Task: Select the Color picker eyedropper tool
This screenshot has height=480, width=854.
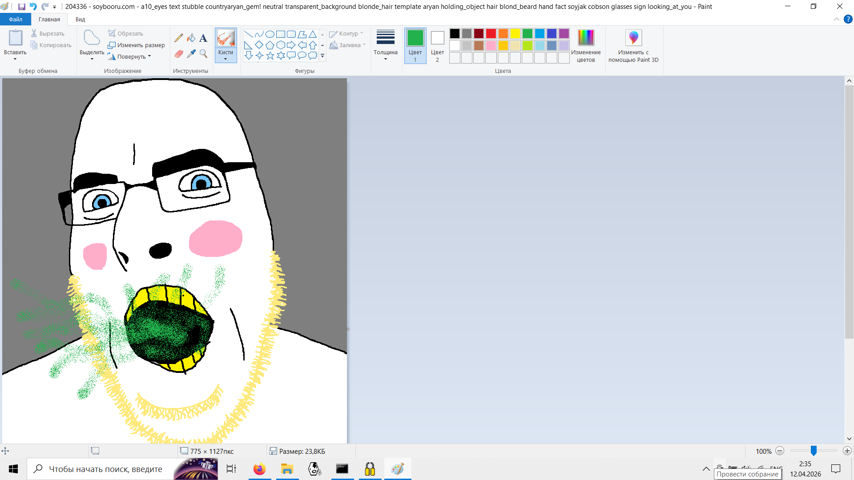Action: coord(191,54)
